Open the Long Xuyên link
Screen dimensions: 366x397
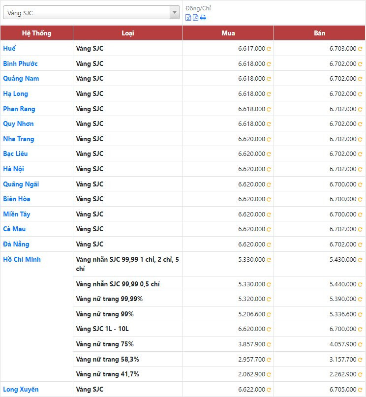pyautogui.click(x=21, y=389)
